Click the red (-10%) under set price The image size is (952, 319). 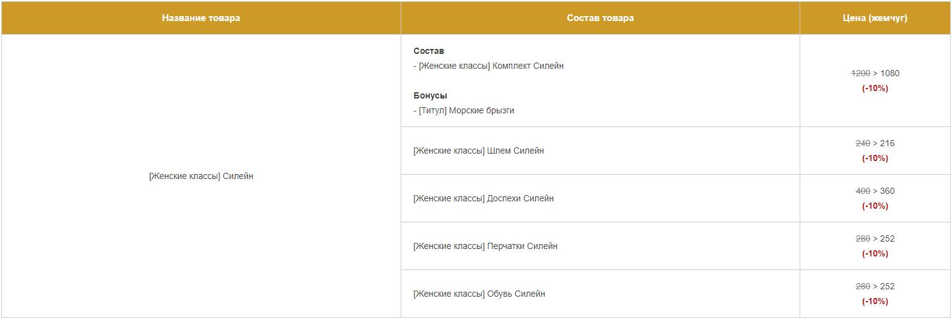[875, 88]
